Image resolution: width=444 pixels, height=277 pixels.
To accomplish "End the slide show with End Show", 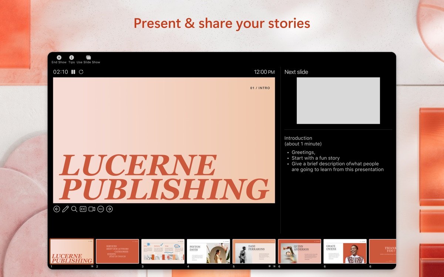I will point(59,58).
